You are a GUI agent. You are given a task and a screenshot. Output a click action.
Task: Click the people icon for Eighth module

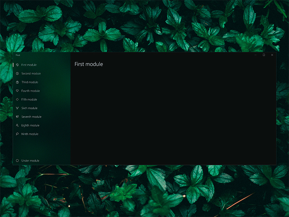[17, 125]
